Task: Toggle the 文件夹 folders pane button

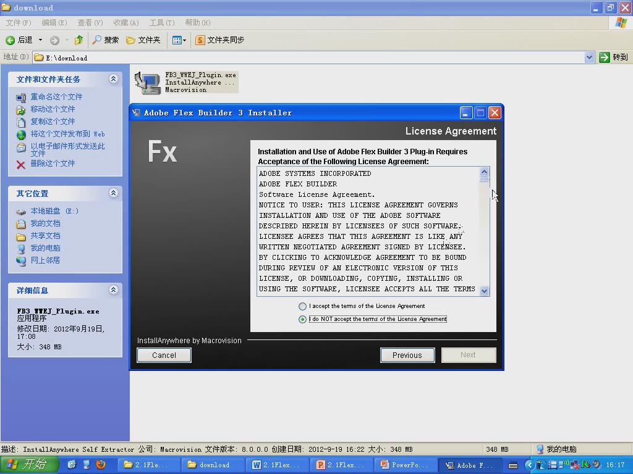Action: click(x=143, y=40)
